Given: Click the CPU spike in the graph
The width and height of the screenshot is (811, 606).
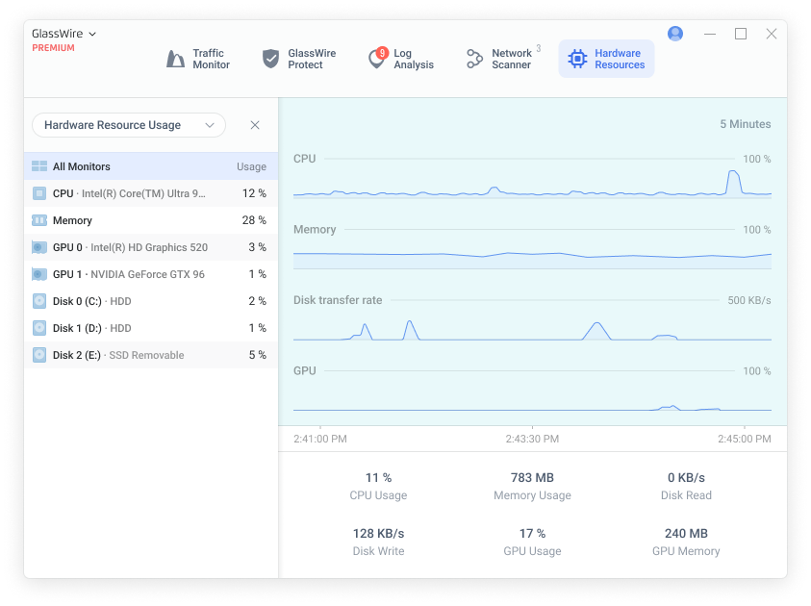Looking at the screenshot, I should [733, 181].
